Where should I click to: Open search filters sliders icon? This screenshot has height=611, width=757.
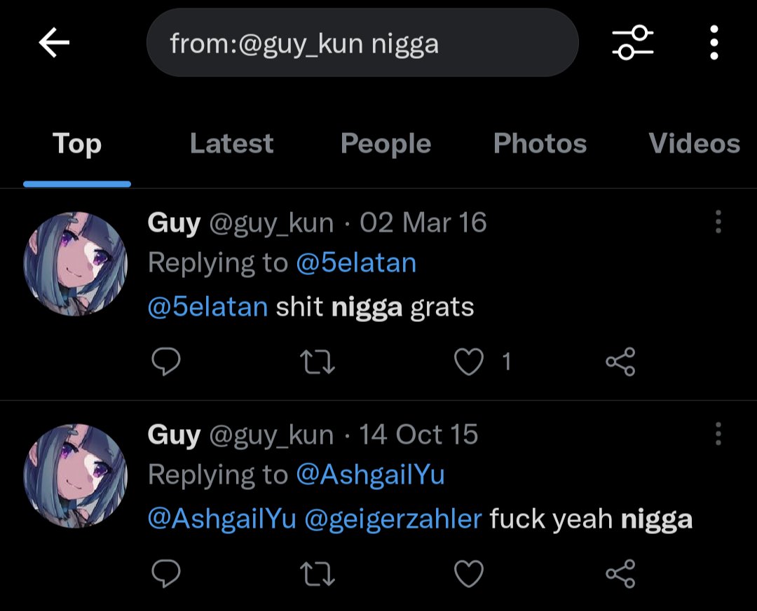pos(632,43)
